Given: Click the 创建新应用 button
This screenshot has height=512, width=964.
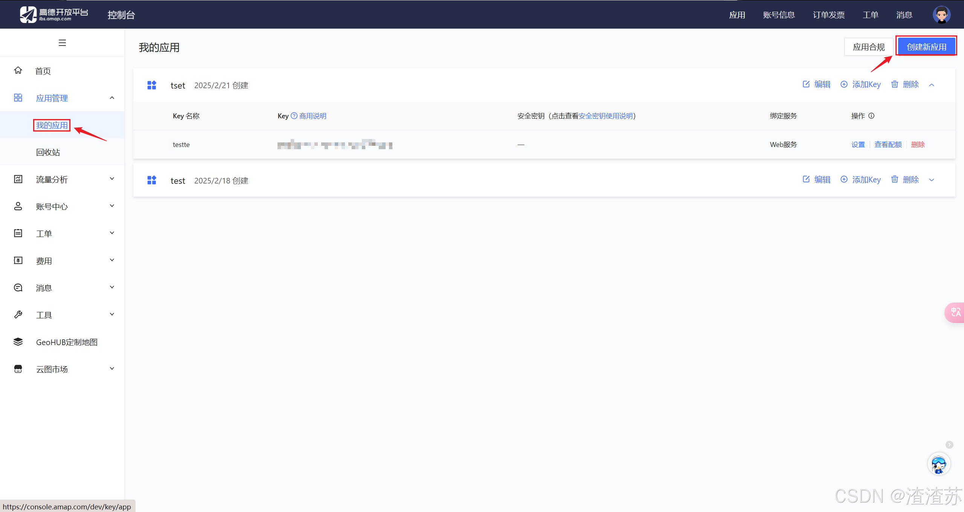Looking at the screenshot, I should 926,47.
